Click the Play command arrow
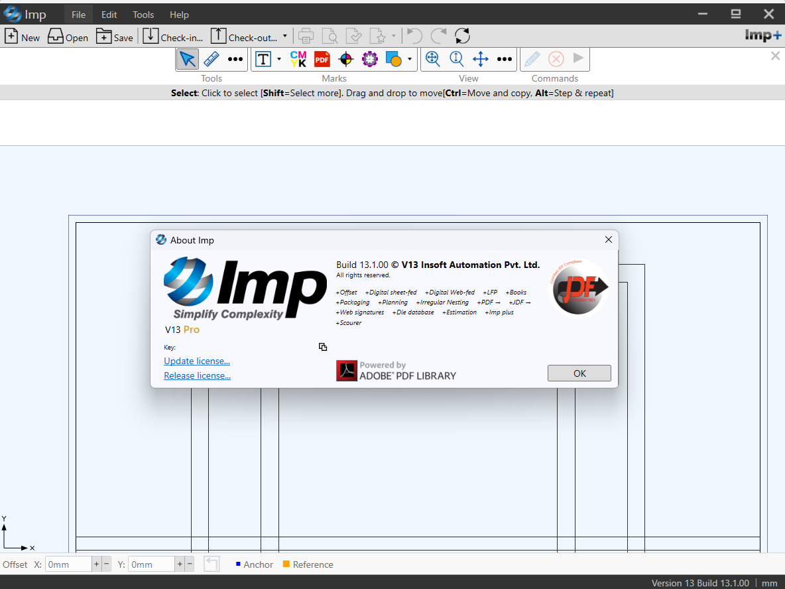Viewport: 785px width, 589px height. coord(578,58)
